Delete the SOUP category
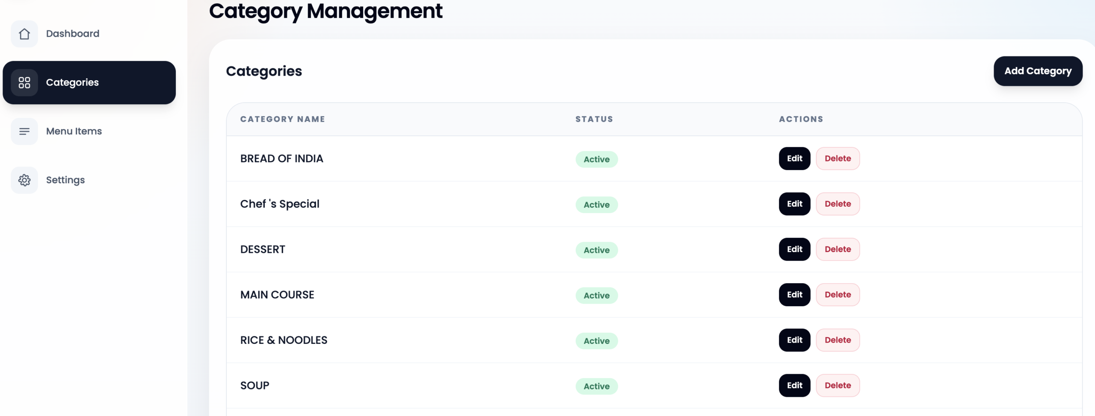The image size is (1095, 416). (838, 385)
